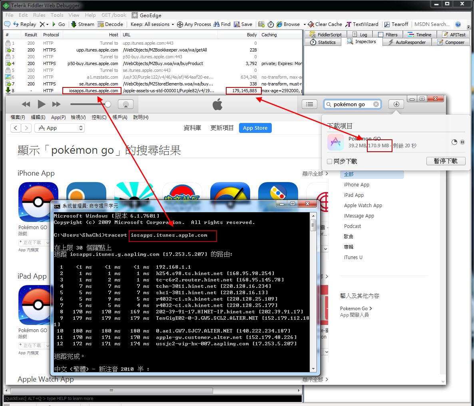Image resolution: width=474 pixels, height=406 pixels.
Task: Select session row with getAll URL
Action: (x=153, y=50)
